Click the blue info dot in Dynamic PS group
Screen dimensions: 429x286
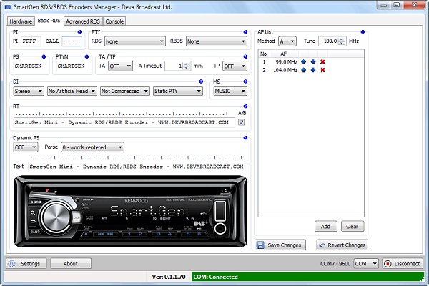click(x=245, y=138)
